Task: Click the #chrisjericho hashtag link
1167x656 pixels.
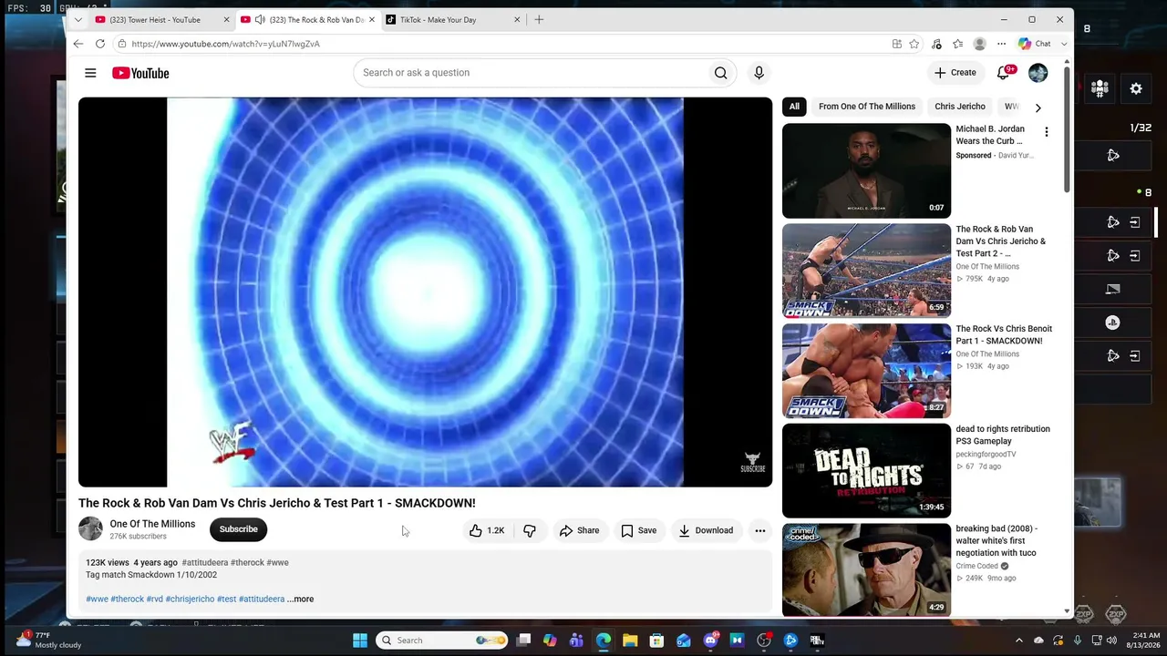Action: [190, 599]
